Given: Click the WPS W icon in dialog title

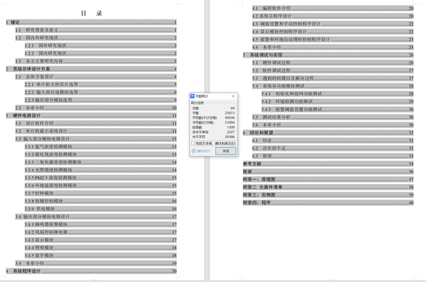Looking at the screenshot, I should (x=193, y=96).
